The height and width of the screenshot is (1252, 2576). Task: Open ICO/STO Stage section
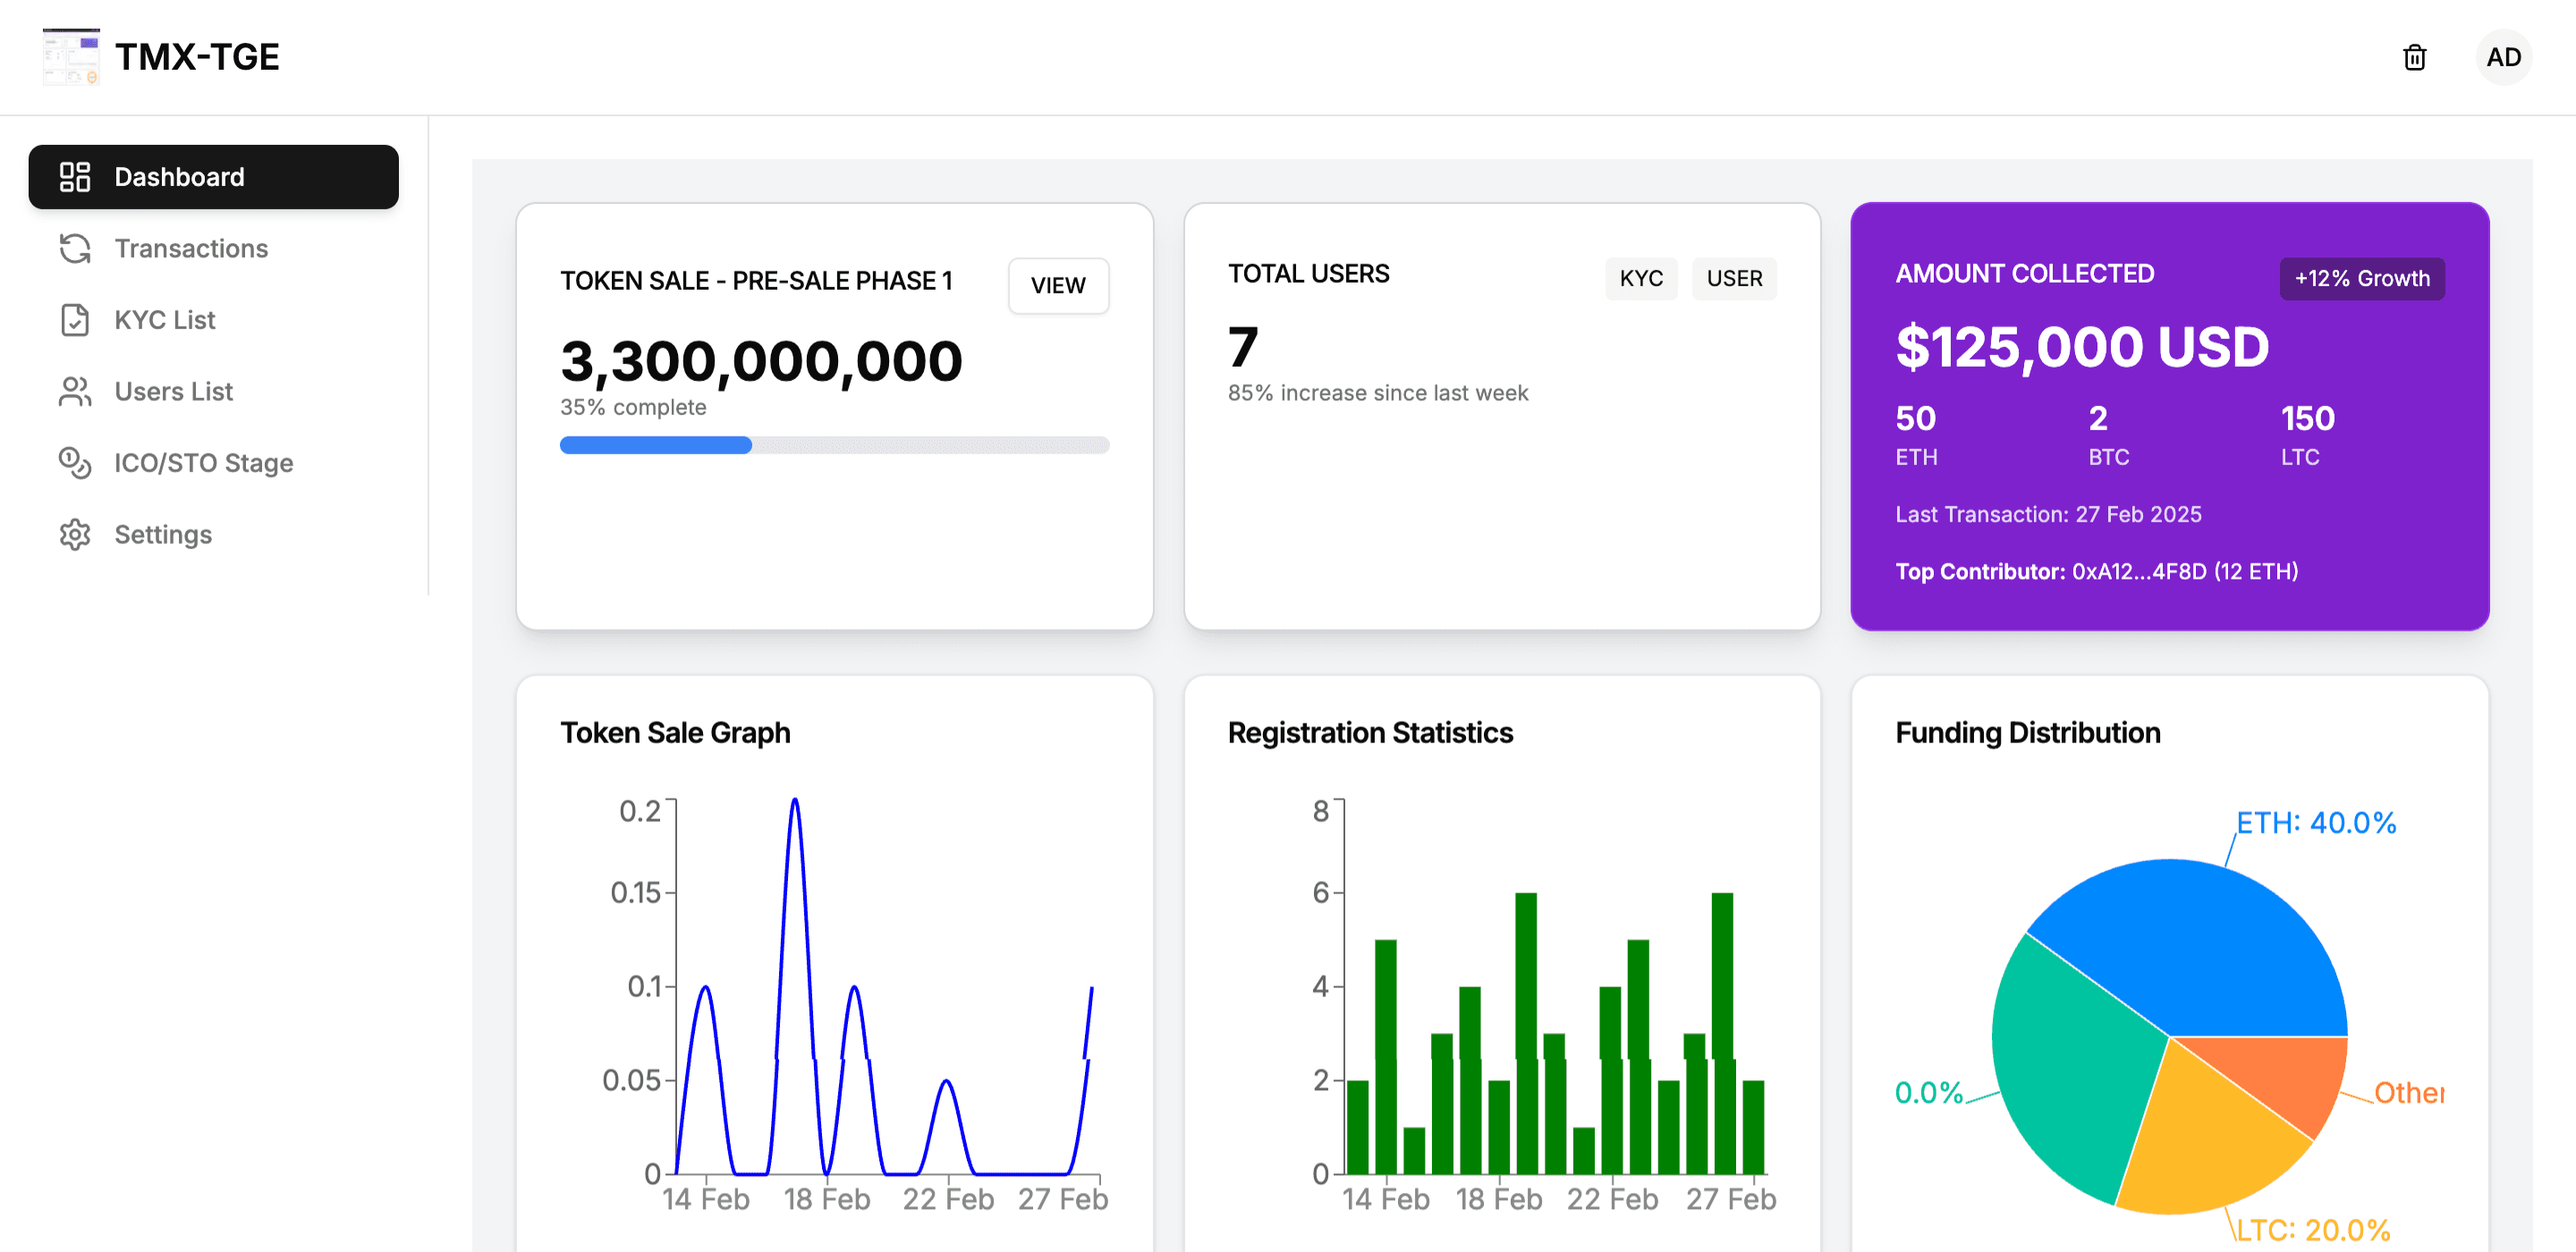point(213,463)
